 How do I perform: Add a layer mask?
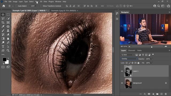point(149,94)
